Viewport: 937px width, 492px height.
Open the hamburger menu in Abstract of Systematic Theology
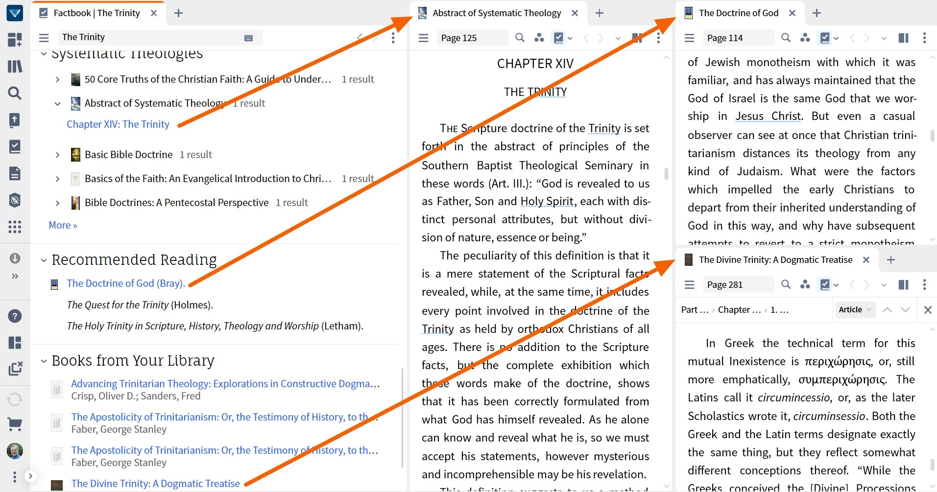click(x=424, y=38)
